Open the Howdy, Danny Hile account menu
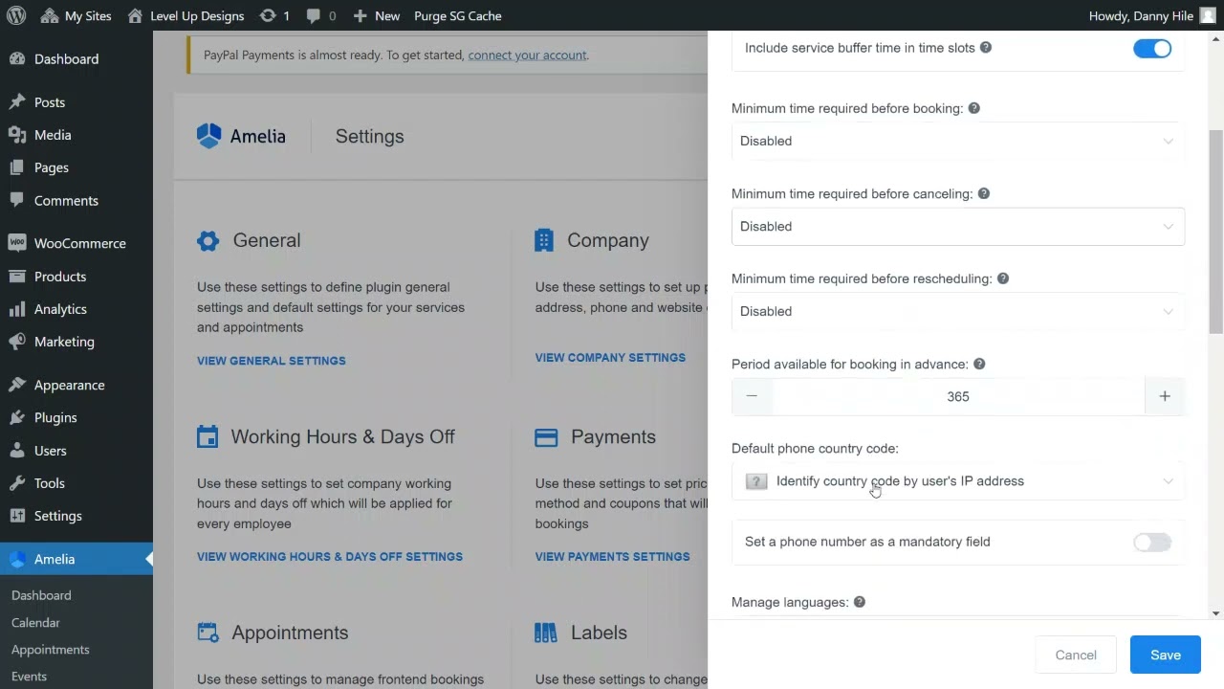The width and height of the screenshot is (1224, 689). [x=1152, y=15]
